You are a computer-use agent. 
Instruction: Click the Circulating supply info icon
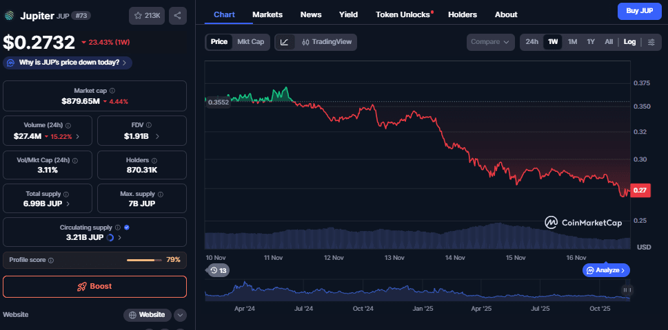(x=118, y=227)
